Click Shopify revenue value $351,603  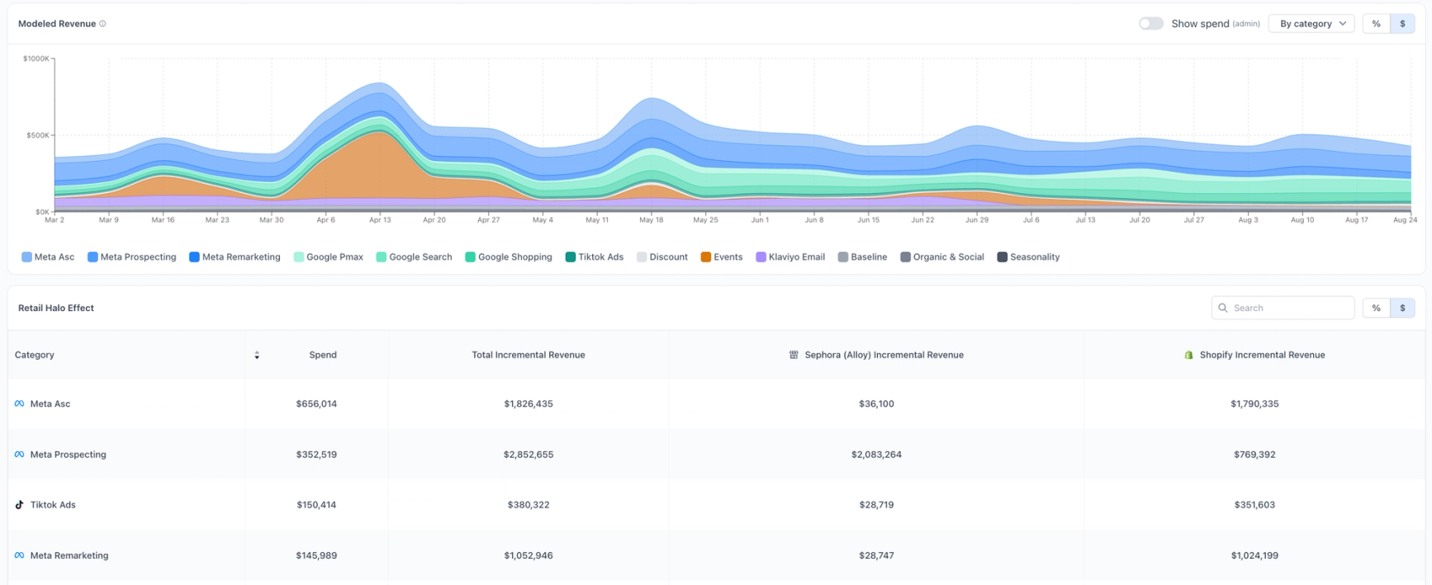coord(1254,505)
